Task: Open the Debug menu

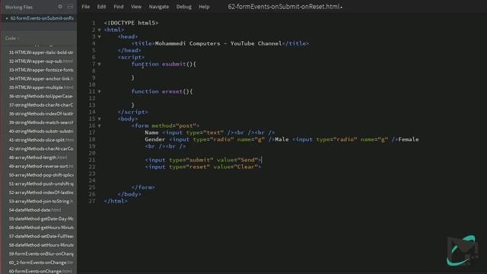Action: point(184,7)
